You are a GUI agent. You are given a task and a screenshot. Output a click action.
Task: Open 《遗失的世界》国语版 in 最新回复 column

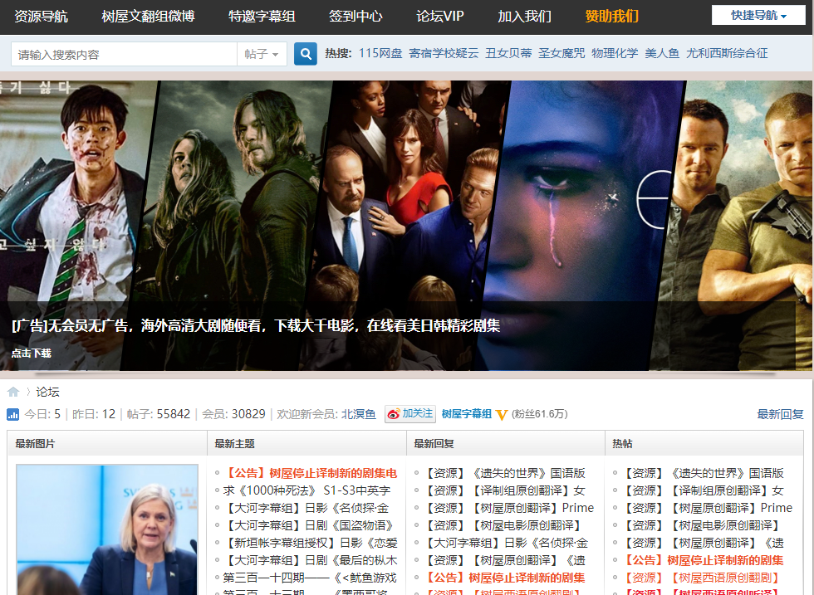(x=504, y=473)
